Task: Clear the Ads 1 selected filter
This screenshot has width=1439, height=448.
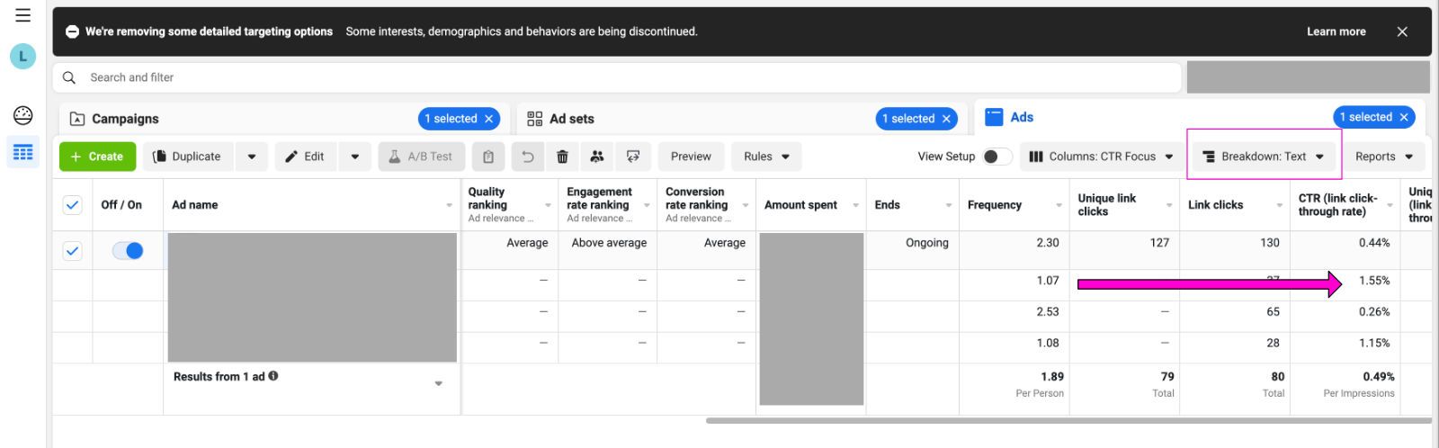Action: coord(1404,117)
